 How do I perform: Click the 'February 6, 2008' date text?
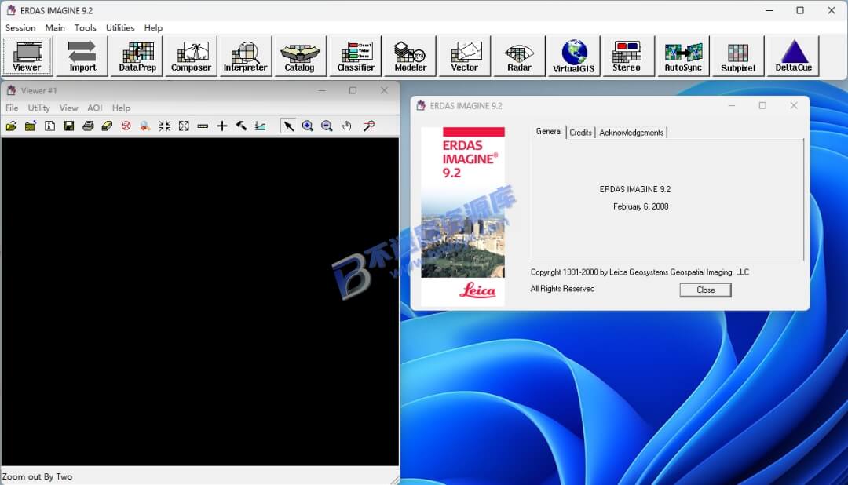click(641, 206)
